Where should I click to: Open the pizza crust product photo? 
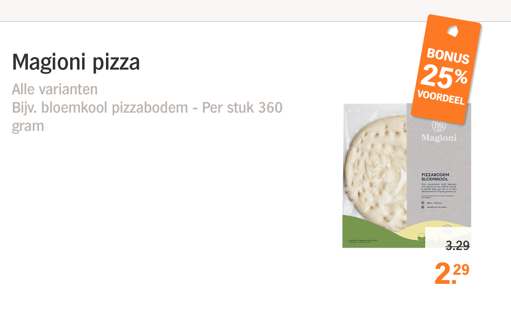[x=407, y=176]
